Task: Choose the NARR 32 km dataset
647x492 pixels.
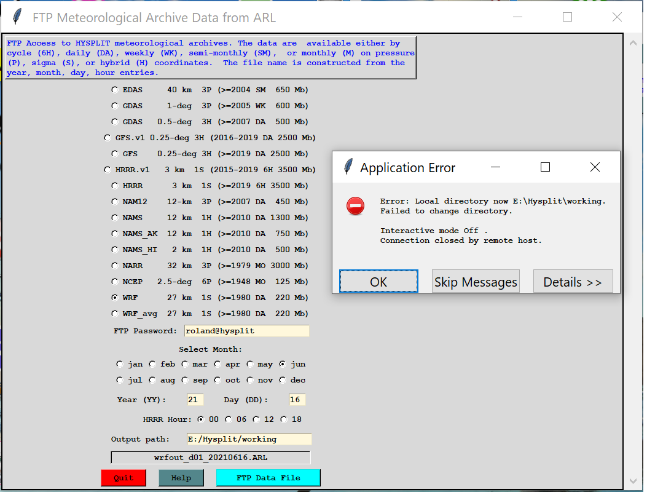Action: (115, 266)
